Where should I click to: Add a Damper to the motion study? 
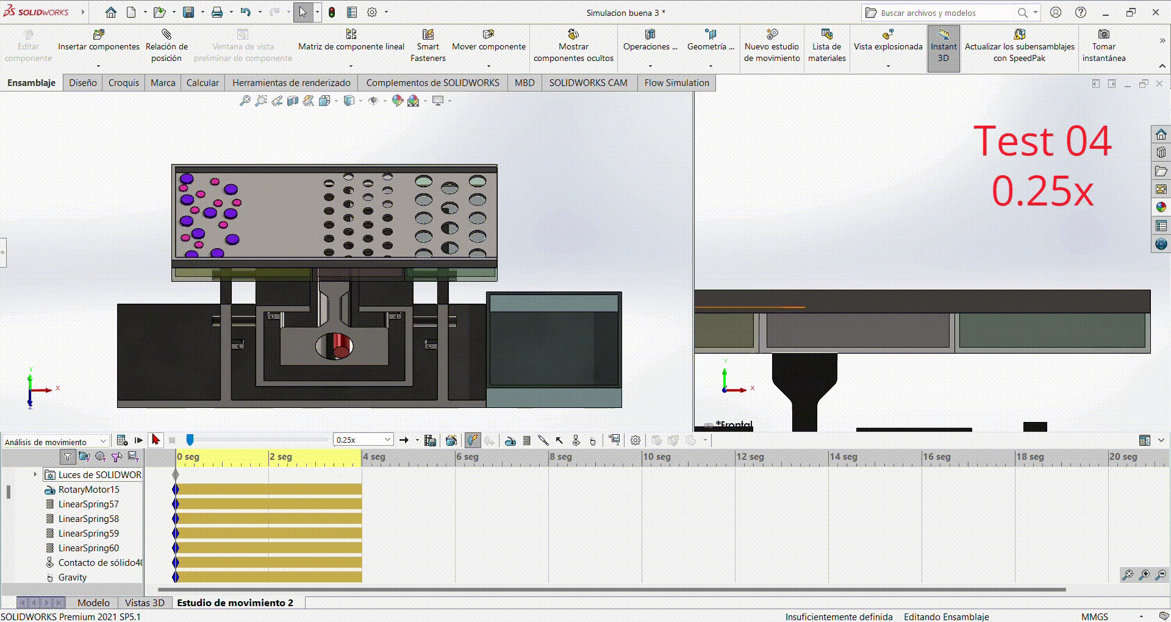(543, 440)
